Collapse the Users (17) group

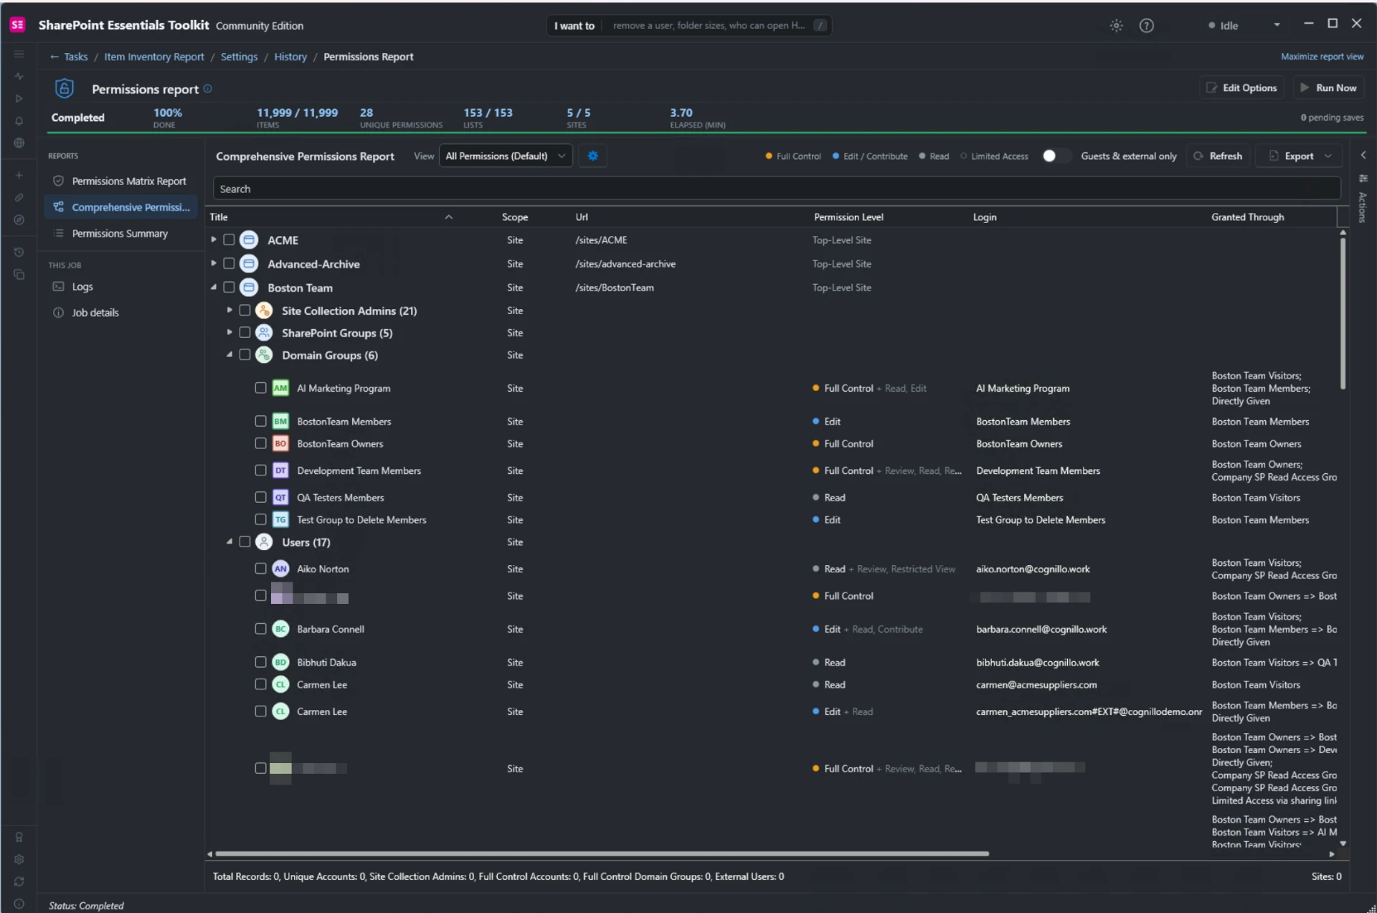click(x=229, y=541)
